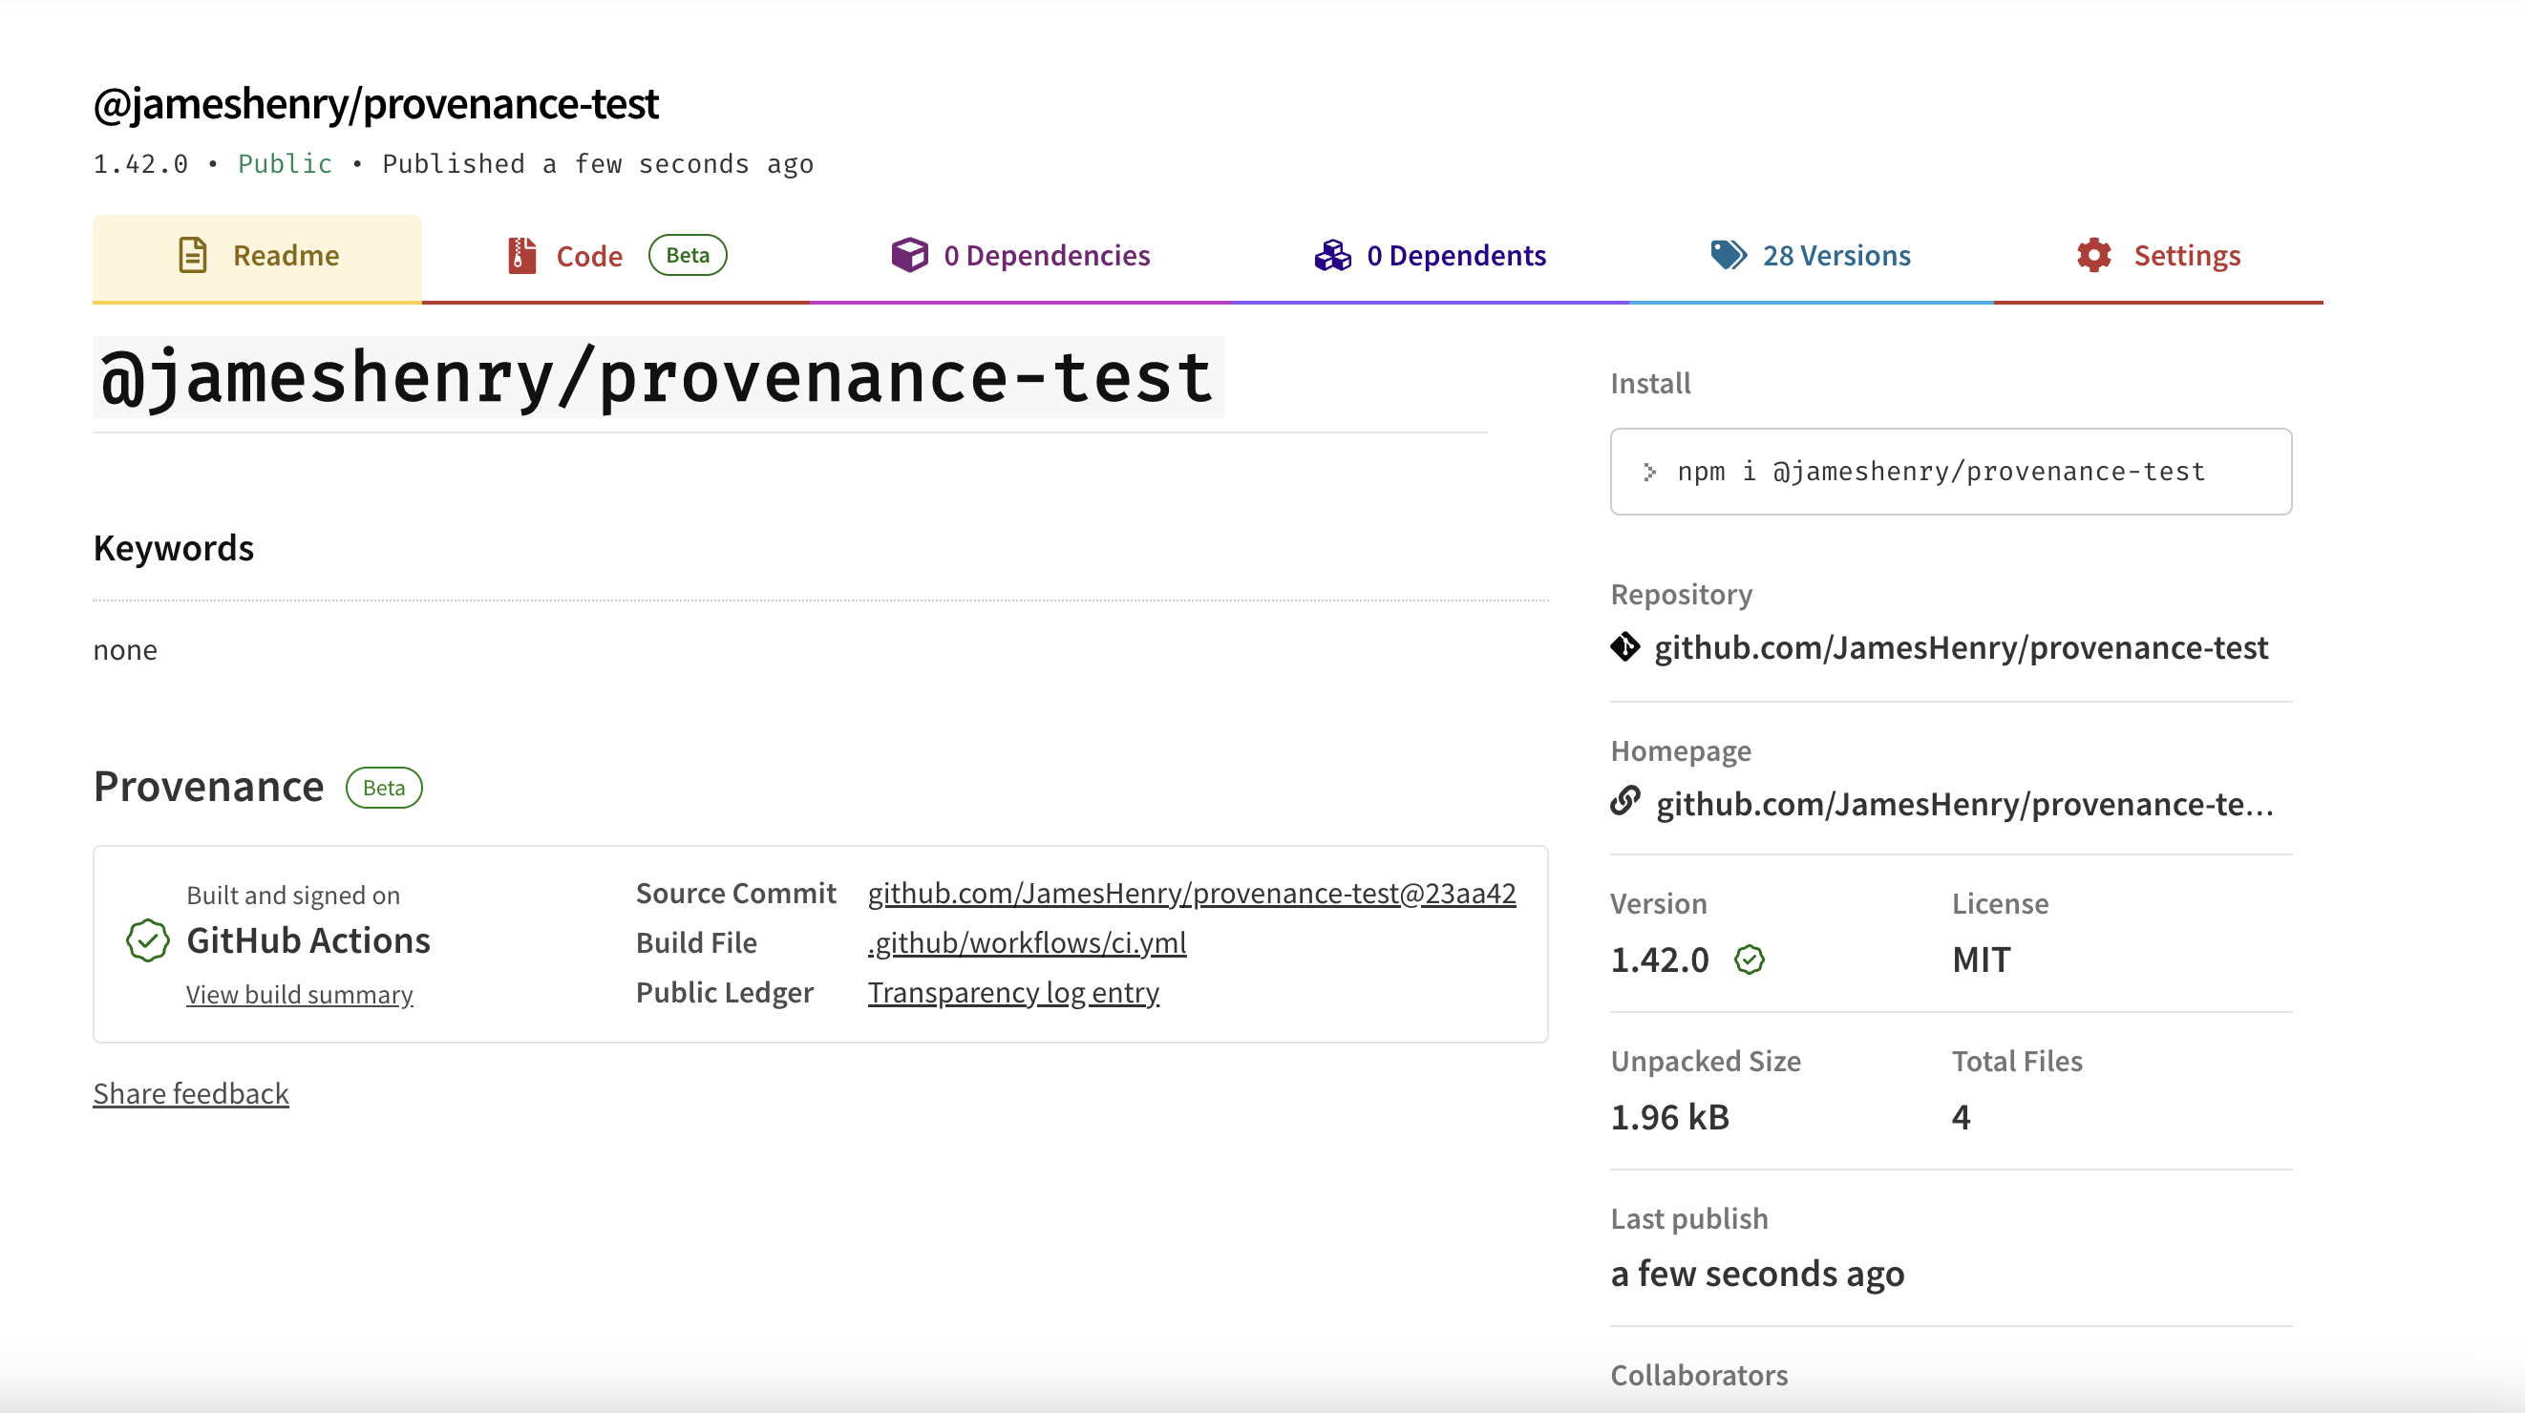Click the Provenance Beta badge
The height and width of the screenshot is (1413, 2525).
(x=384, y=787)
